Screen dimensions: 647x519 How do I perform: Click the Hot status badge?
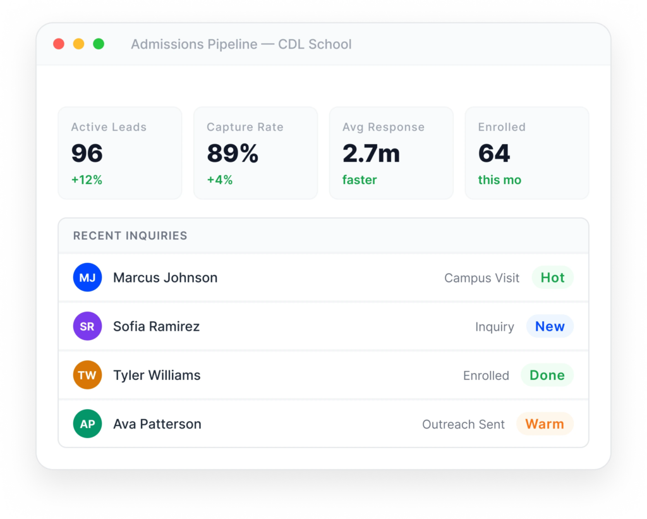click(552, 278)
